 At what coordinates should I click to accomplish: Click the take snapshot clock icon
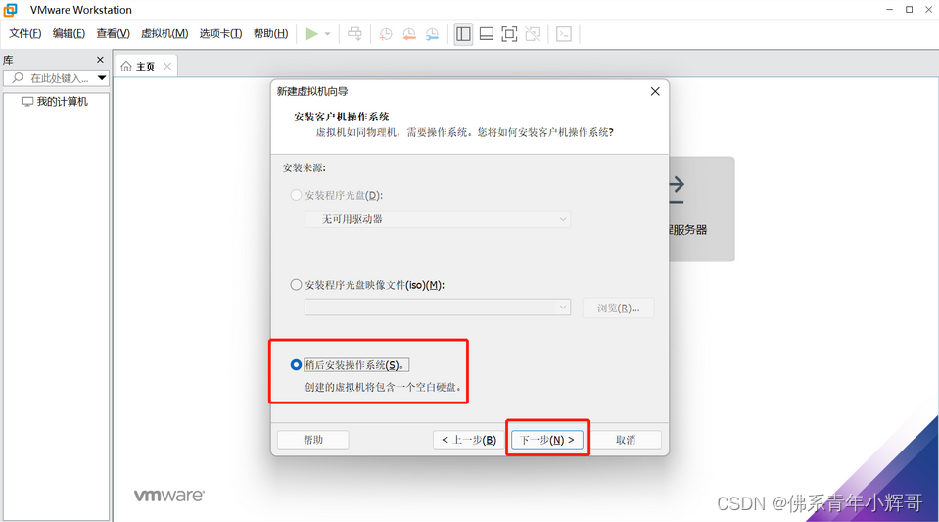(386, 34)
